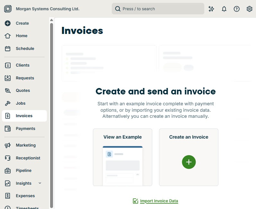Open the help question mark icon
256x209 pixels.
[x=237, y=9]
